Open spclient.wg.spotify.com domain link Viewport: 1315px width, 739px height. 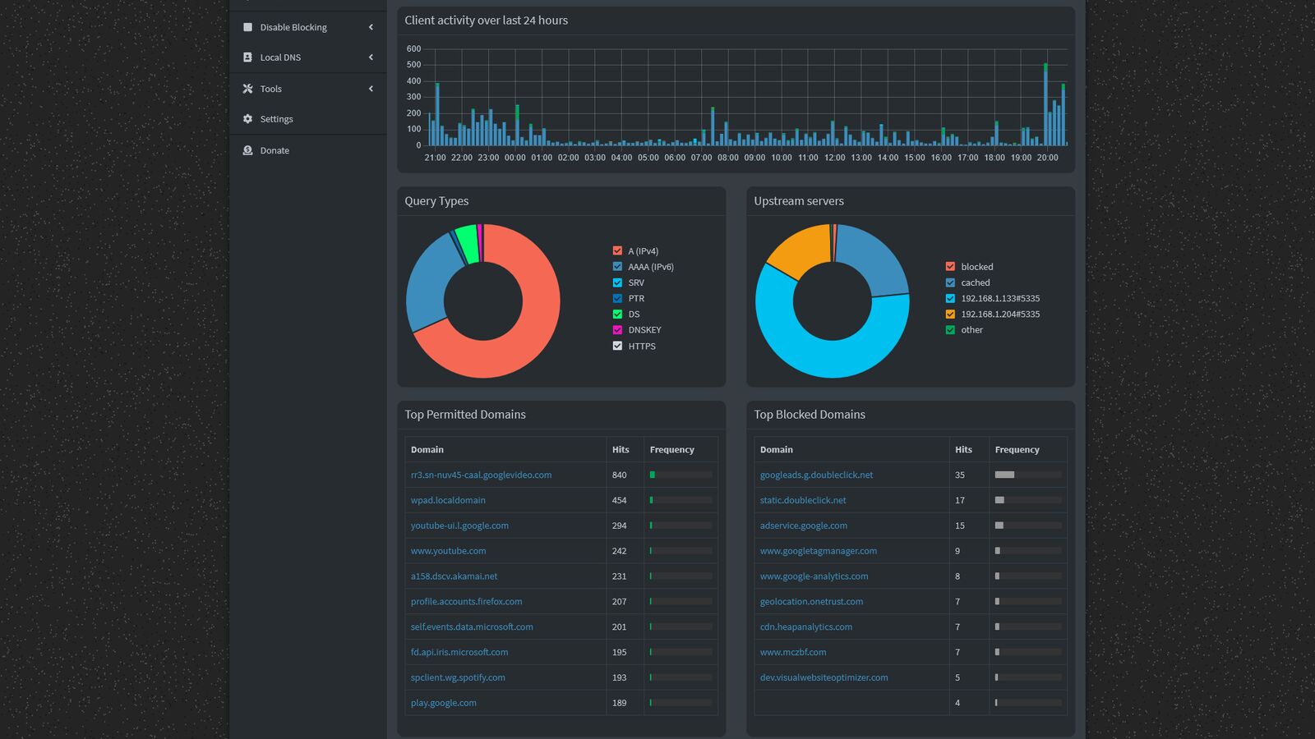pos(458,677)
